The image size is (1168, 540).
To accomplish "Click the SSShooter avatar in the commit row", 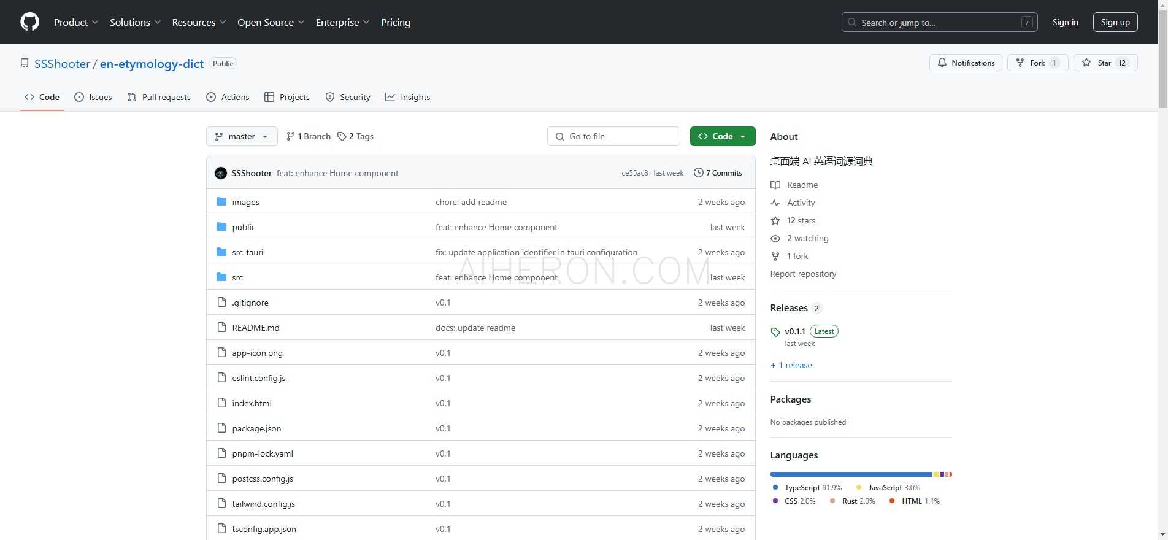I will [x=221, y=173].
